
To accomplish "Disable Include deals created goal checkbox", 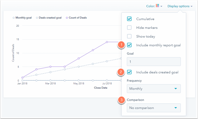I will tap(129, 72).
